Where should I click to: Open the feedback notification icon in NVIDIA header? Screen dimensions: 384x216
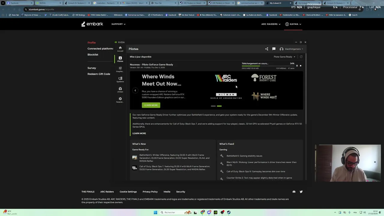pyautogui.click(x=274, y=49)
